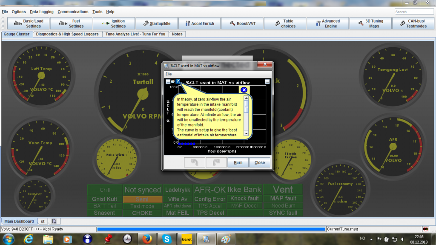436x245 pixels.
Task: Click the Search input field
Action: click(x=414, y=12)
